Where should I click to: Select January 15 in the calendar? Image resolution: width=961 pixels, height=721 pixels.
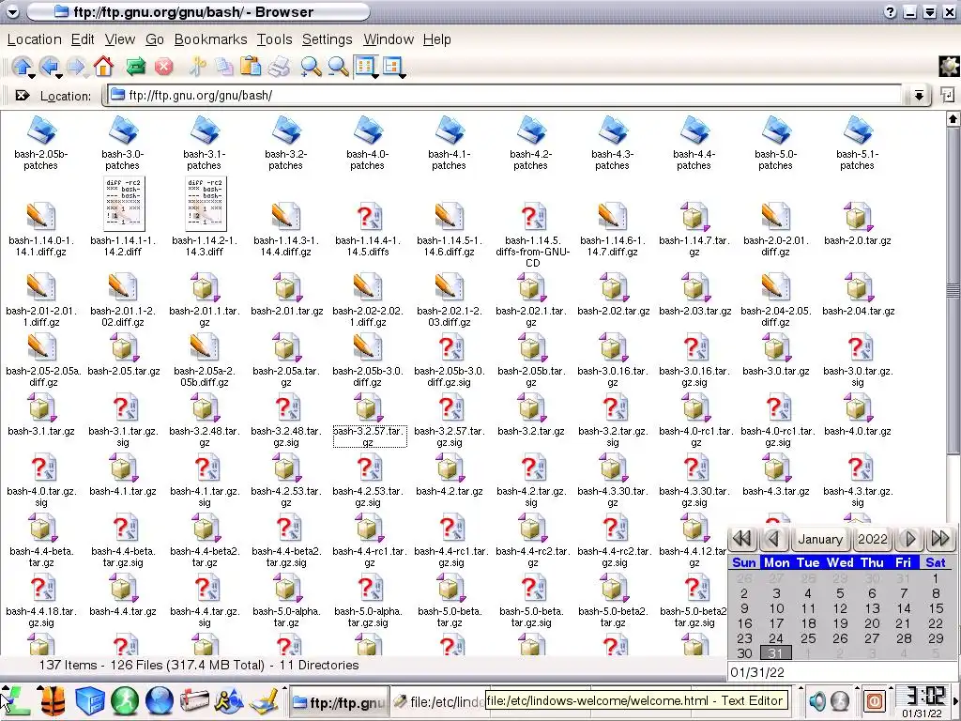click(936, 608)
